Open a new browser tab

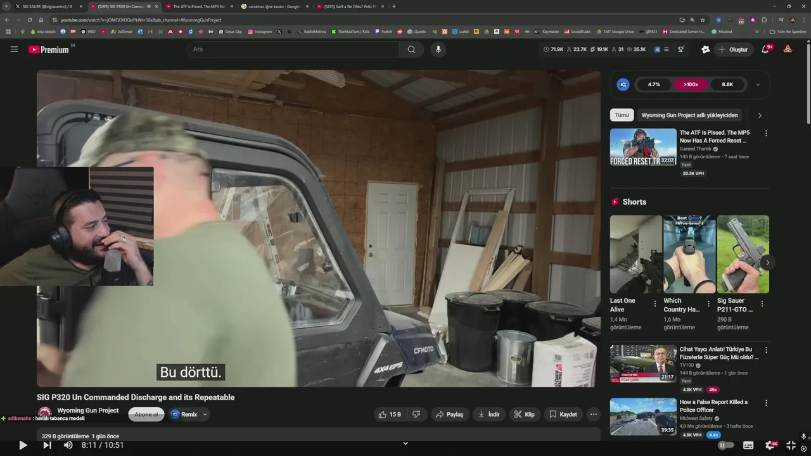394,6
